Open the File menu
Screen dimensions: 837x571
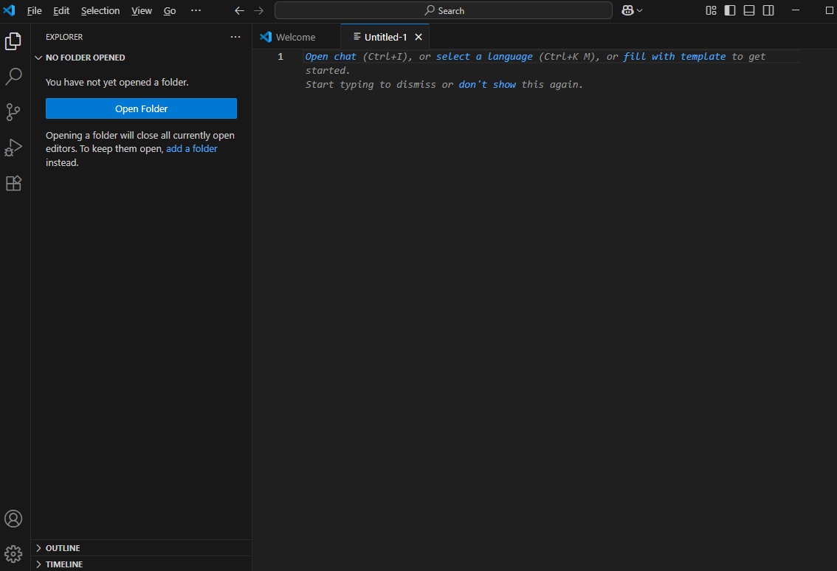(x=34, y=10)
